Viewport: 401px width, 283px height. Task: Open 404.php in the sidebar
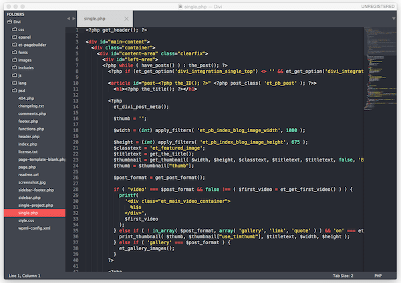point(26,98)
